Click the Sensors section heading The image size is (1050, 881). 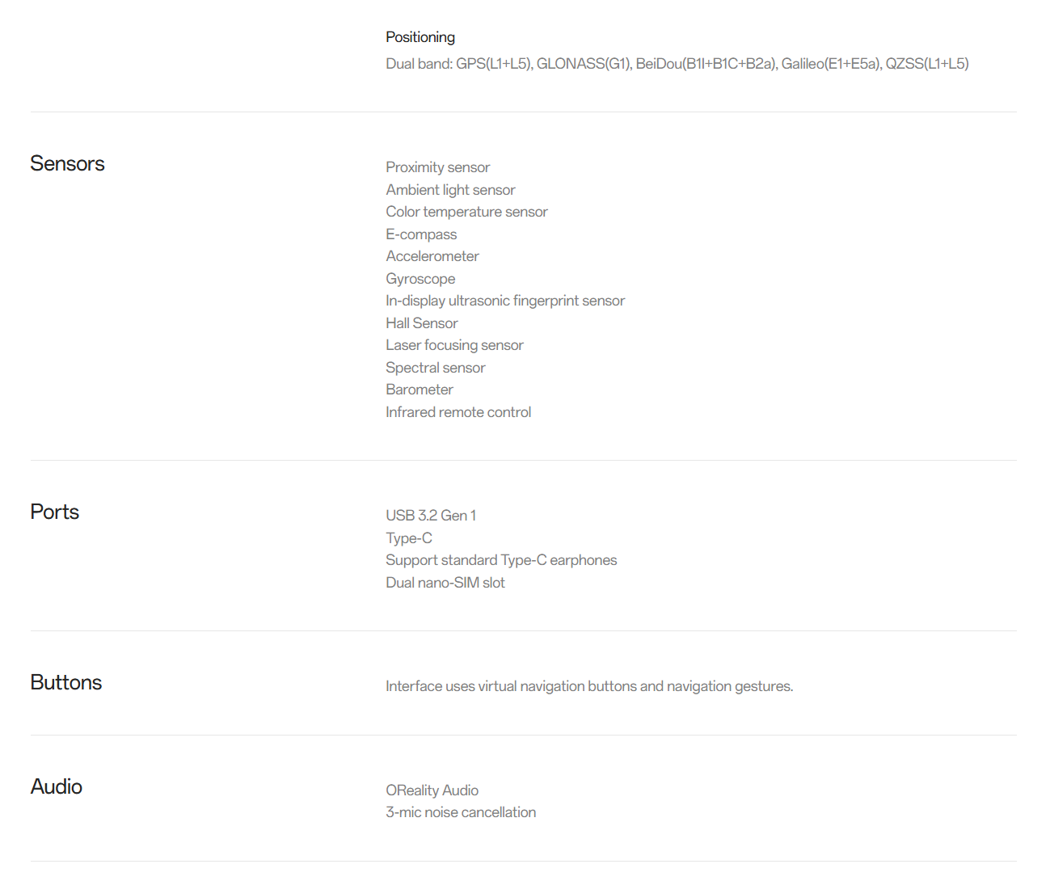pyautogui.click(x=67, y=163)
